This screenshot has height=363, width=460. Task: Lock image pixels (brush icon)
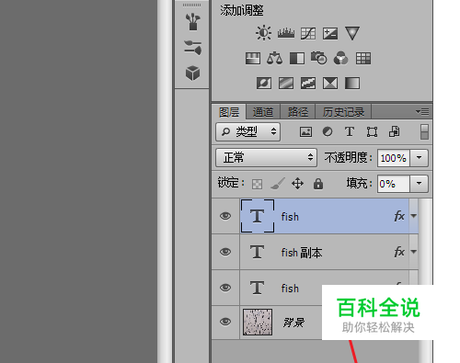coord(278,184)
